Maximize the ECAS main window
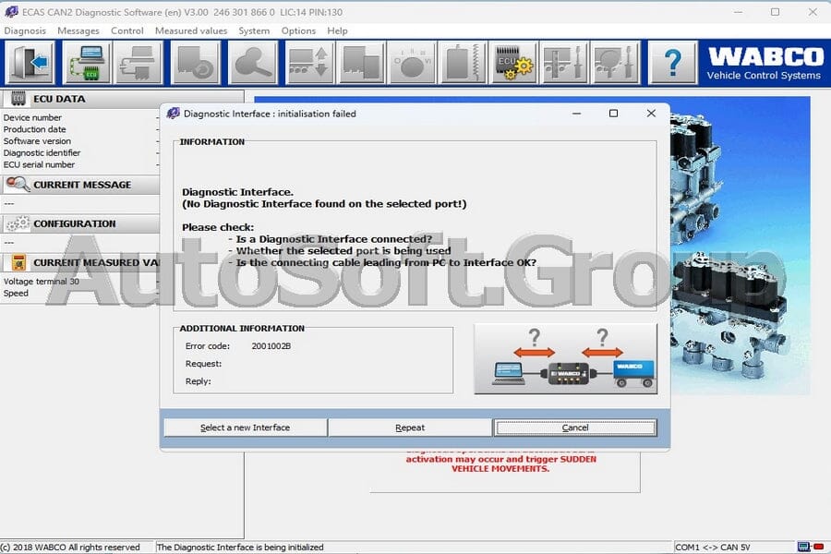The image size is (831, 554). (x=775, y=12)
